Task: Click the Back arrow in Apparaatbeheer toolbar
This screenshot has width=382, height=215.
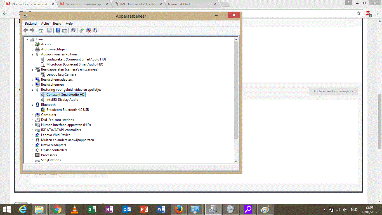Action: (26, 30)
